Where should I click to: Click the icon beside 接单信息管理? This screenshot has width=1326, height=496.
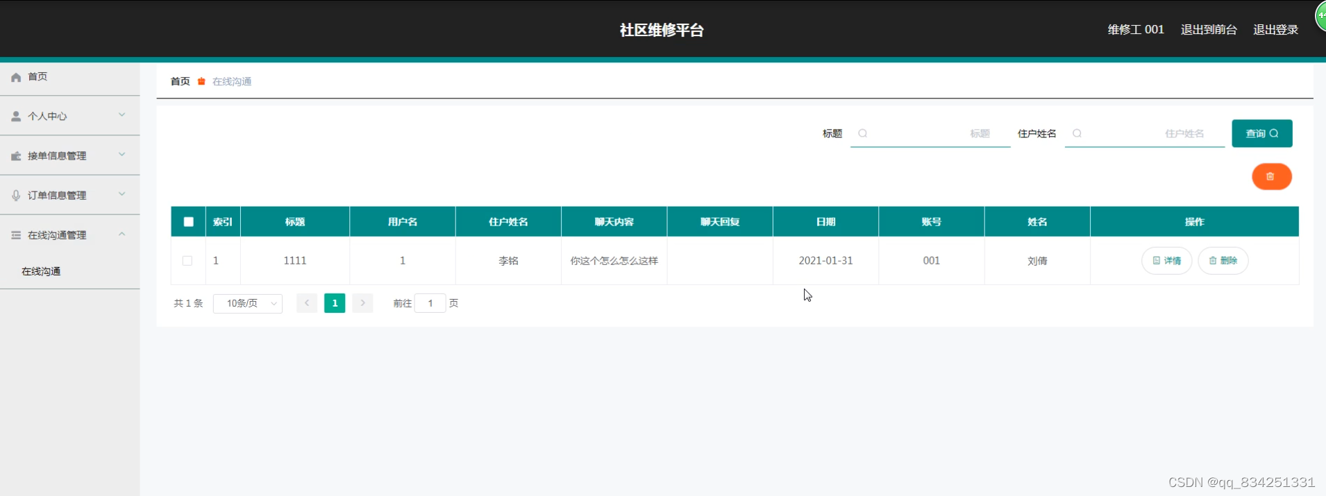pos(16,156)
